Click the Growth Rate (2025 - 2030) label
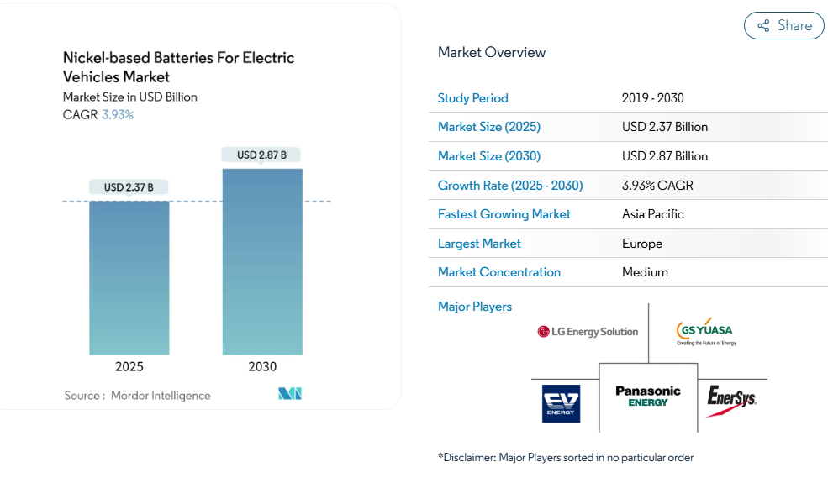828x478 pixels. tap(509, 186)
